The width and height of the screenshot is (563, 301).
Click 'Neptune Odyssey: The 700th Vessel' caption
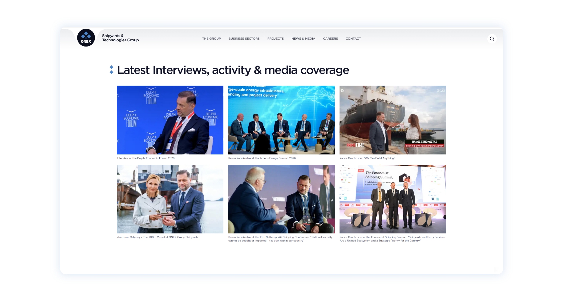[x=157, y=237]
